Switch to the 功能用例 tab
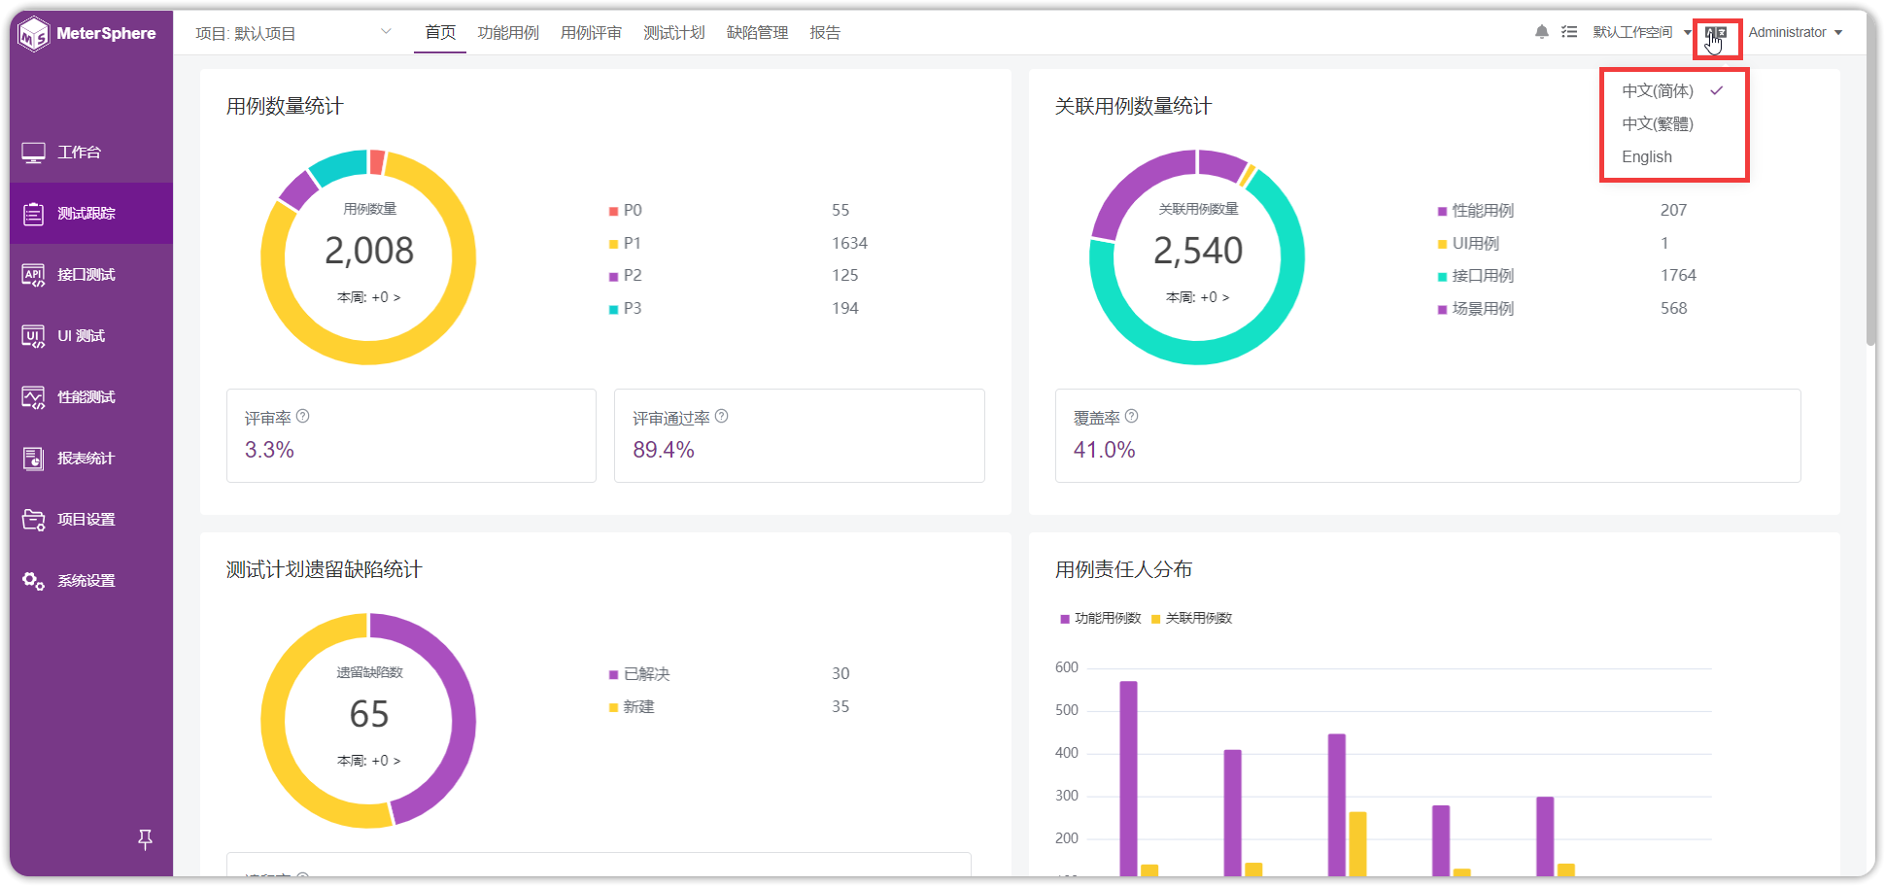Image resolution: width=1885 pixels, height=886 pixels. point(508,33)
